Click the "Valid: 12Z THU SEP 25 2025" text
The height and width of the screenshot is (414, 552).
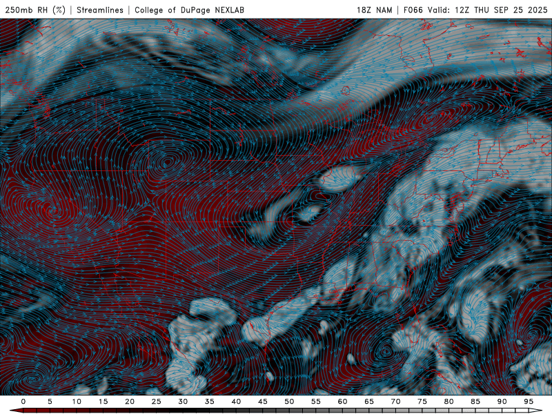488,10
